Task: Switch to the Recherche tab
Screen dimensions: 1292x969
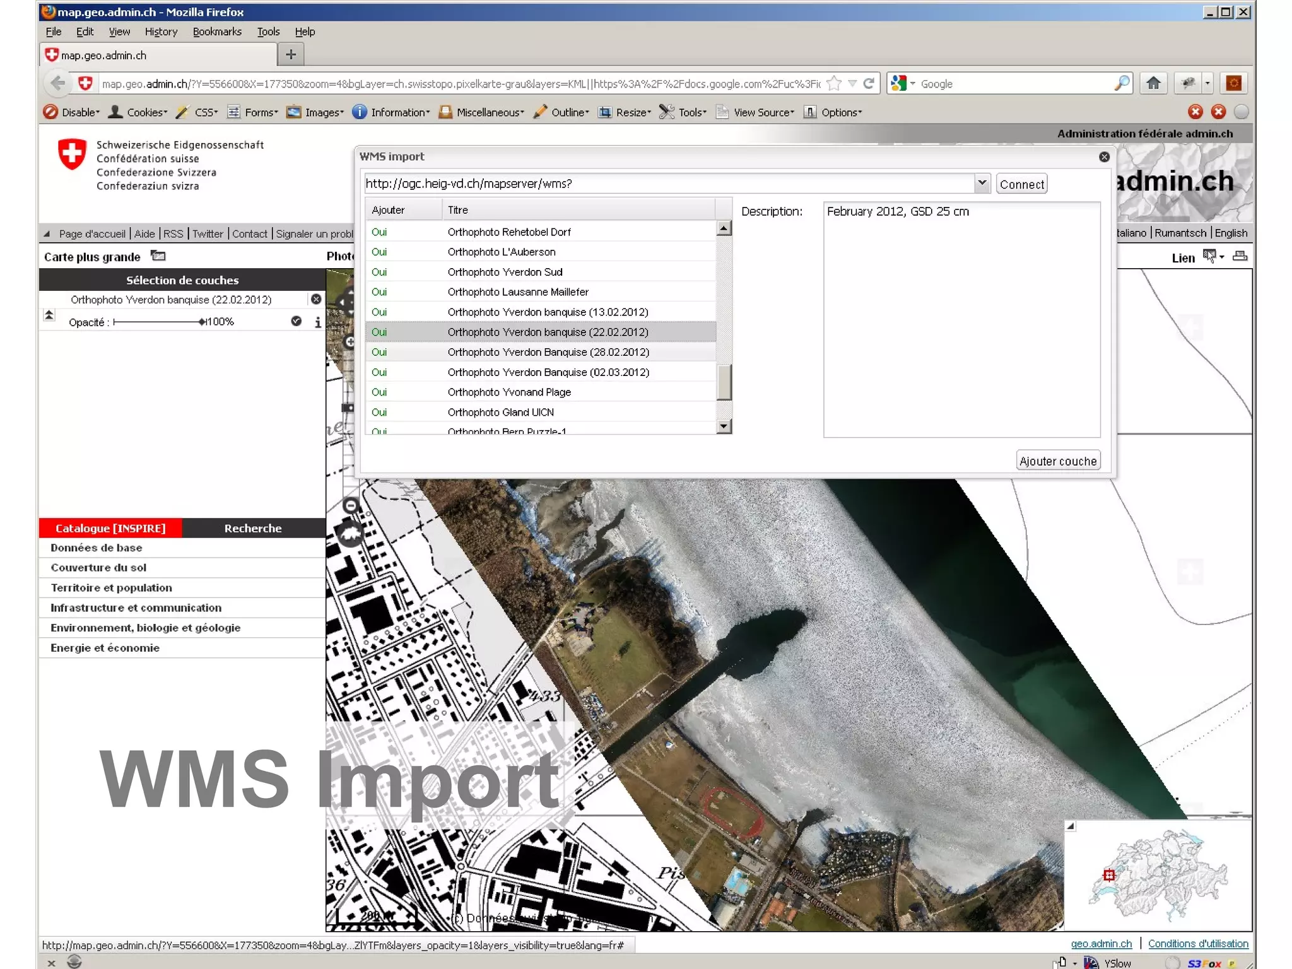Action: click(x=253, y=528)
